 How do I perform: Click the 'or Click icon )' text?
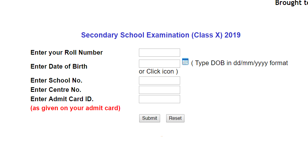(x=158, y=72)
